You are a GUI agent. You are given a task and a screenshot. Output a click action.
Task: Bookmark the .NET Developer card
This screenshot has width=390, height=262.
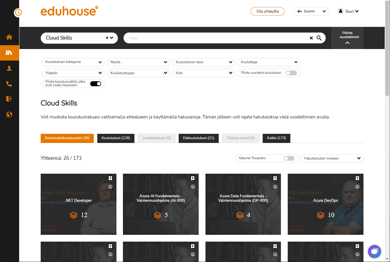pos(110,178)
